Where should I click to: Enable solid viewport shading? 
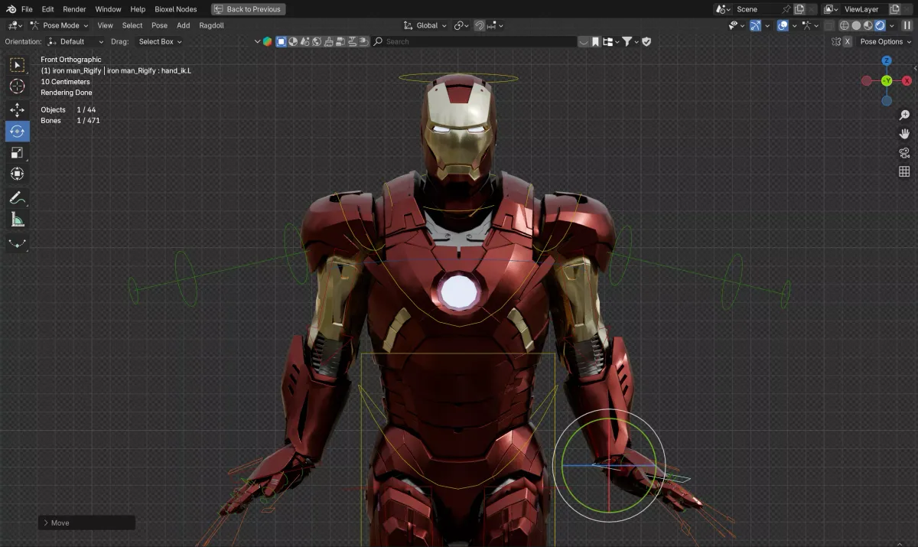[856, 25]
